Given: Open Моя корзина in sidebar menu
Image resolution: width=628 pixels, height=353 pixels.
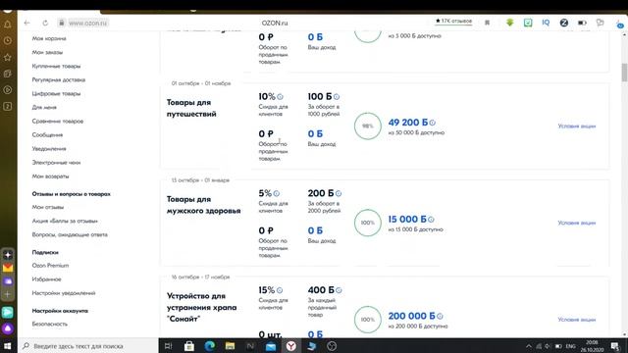Looking at the screenshot, I should [x=49, y=38].
